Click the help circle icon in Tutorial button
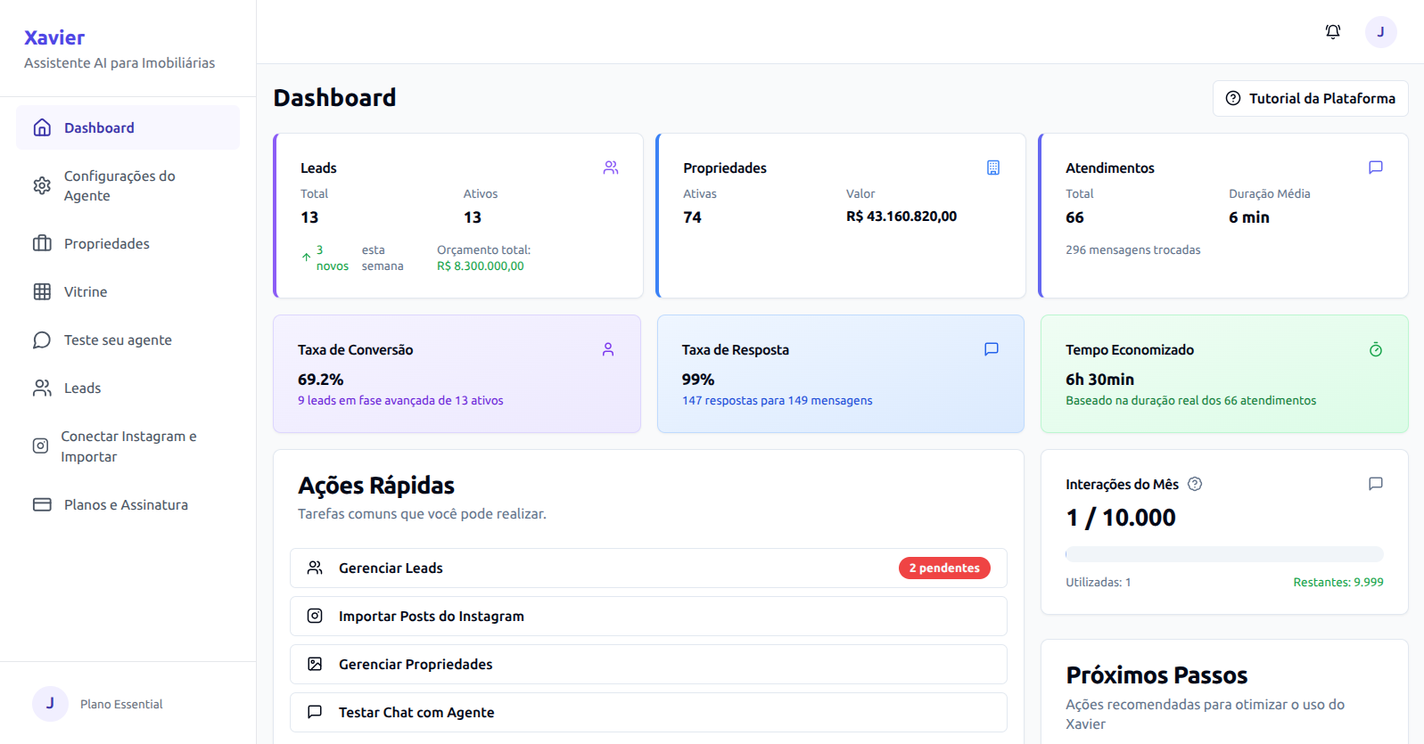The image size is (1424, 744). [1233, 98]
